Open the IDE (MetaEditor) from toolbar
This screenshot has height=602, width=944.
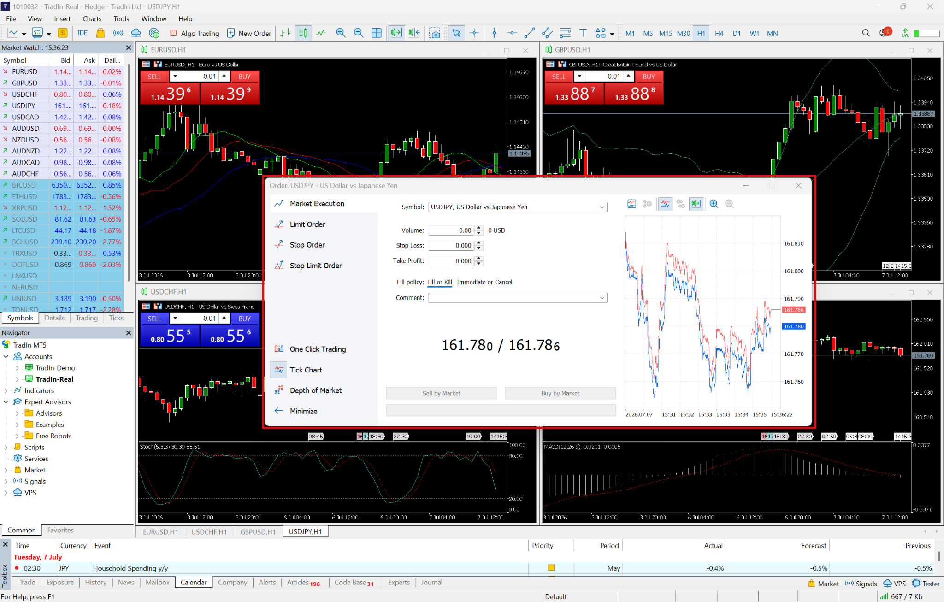click(83, 33)
